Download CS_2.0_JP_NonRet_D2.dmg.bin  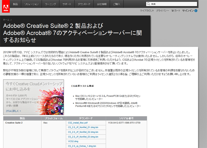point(83,132)
